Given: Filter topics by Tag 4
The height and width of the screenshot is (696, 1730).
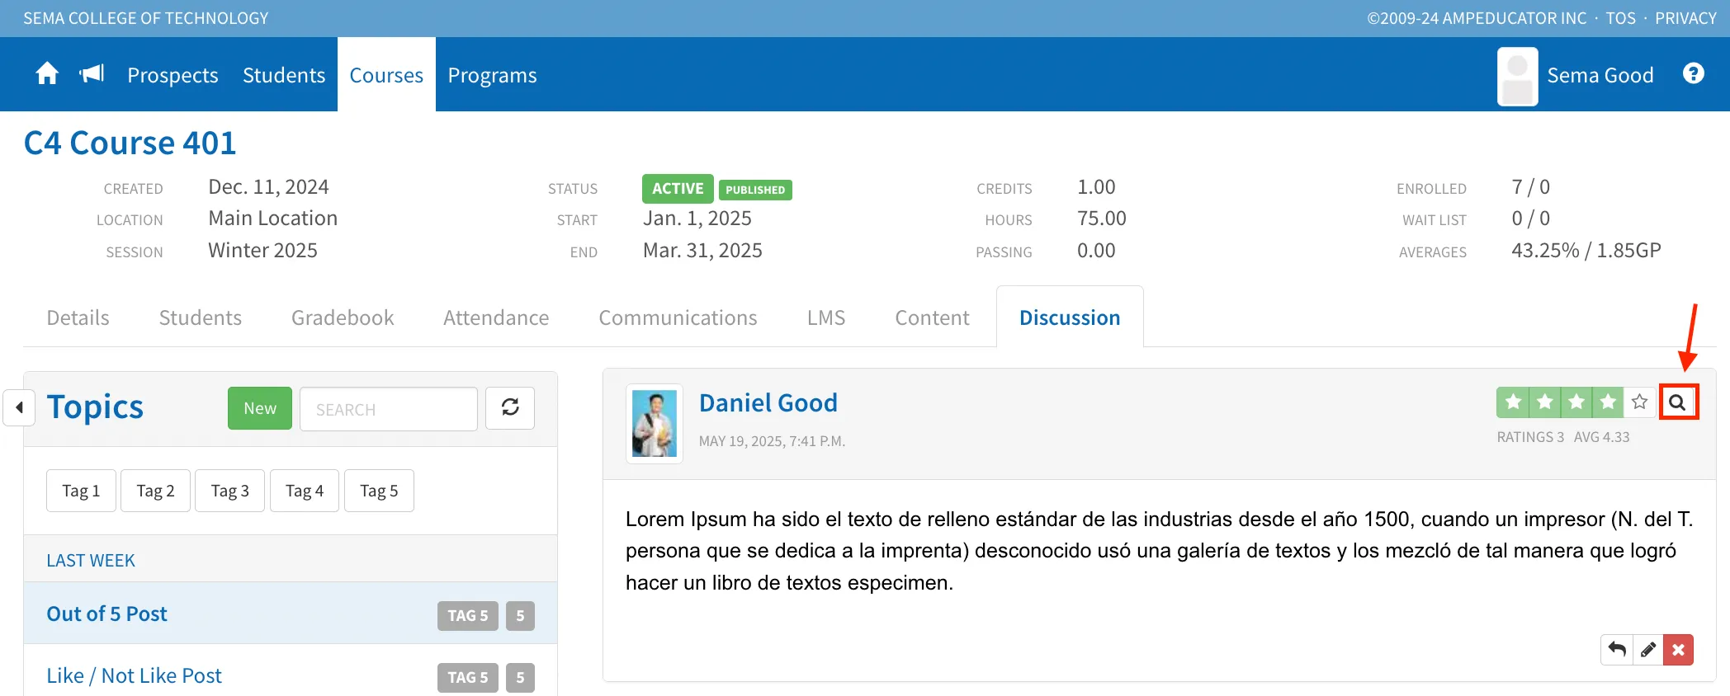Looking at the screenshot, I should pyautogui.click(x=304, y=491).
